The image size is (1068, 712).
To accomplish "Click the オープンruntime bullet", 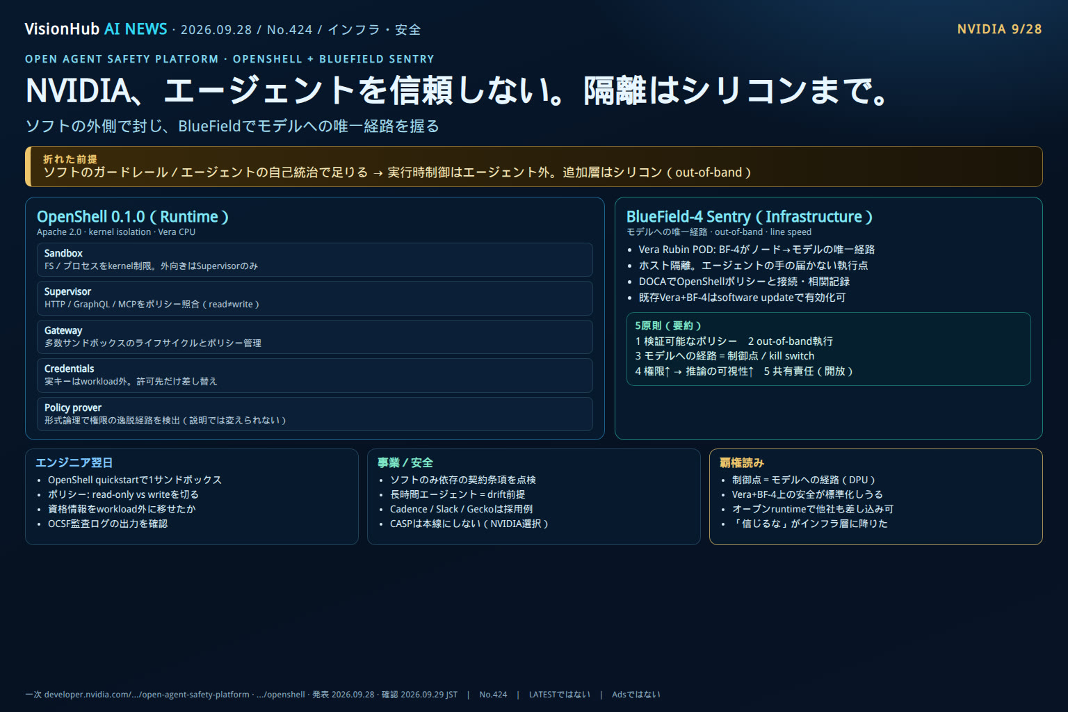I will point(813,509).
